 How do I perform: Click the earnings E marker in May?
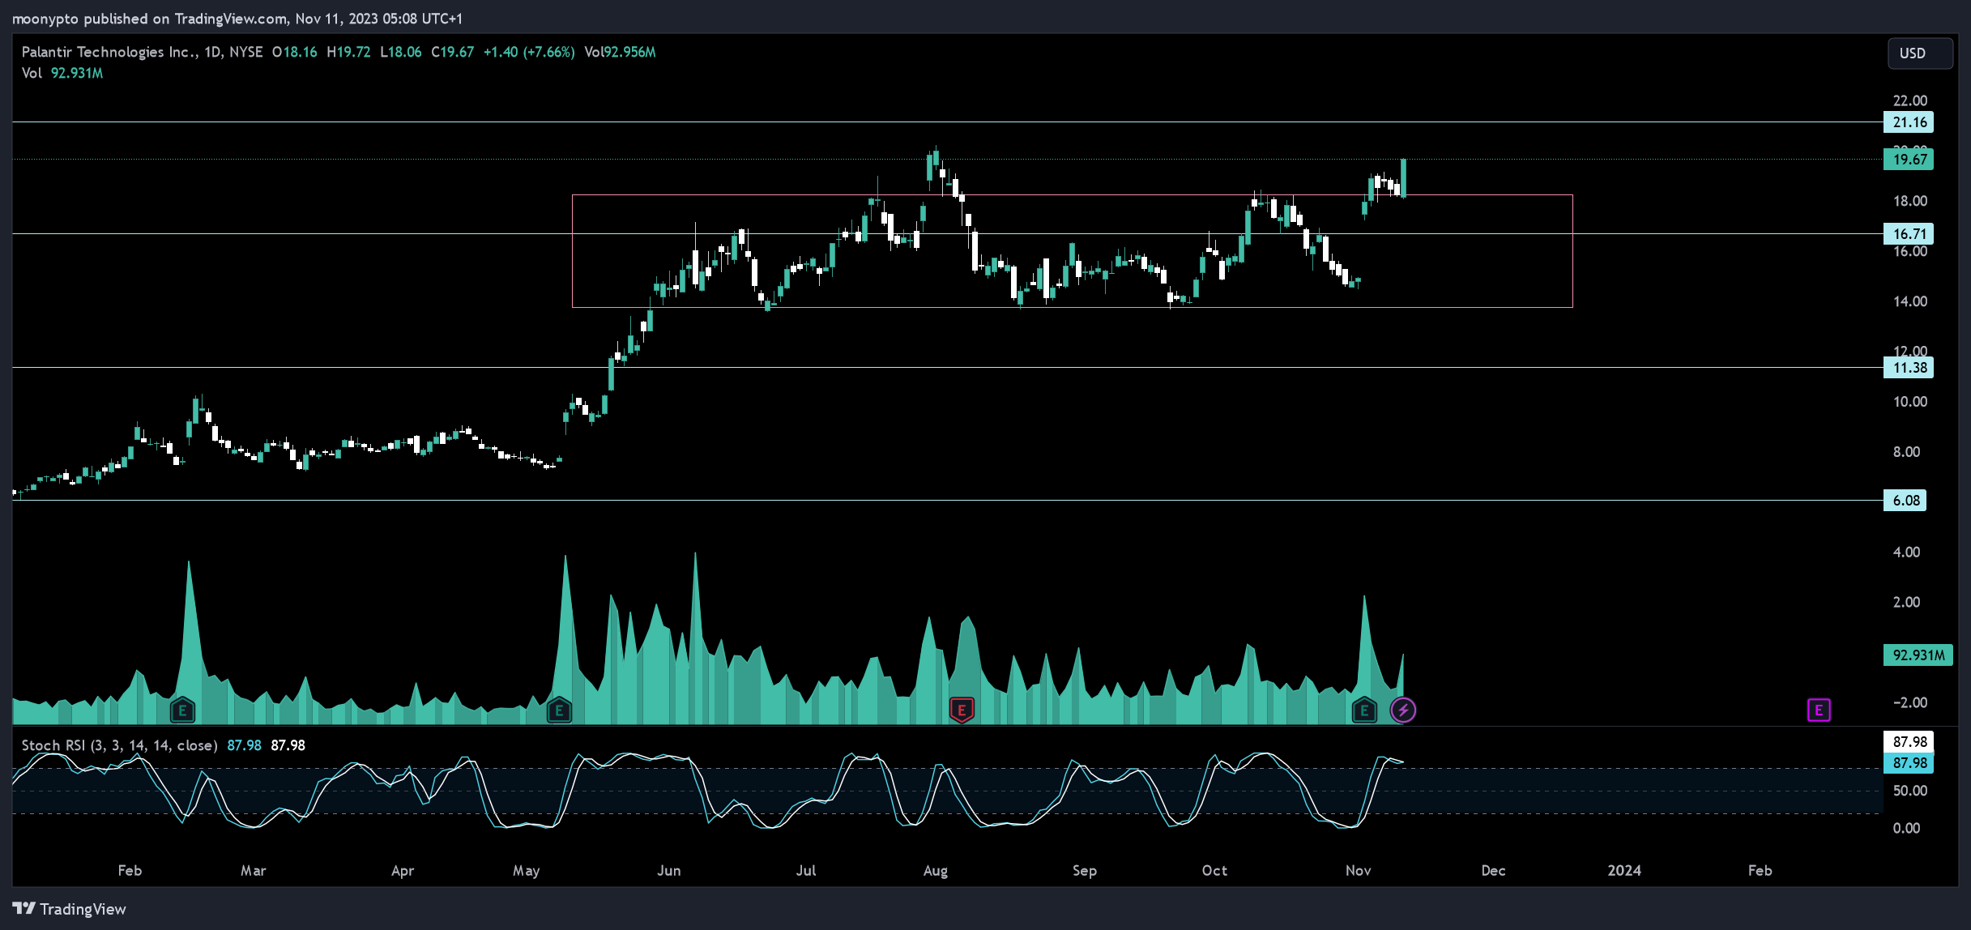(559, 710)
